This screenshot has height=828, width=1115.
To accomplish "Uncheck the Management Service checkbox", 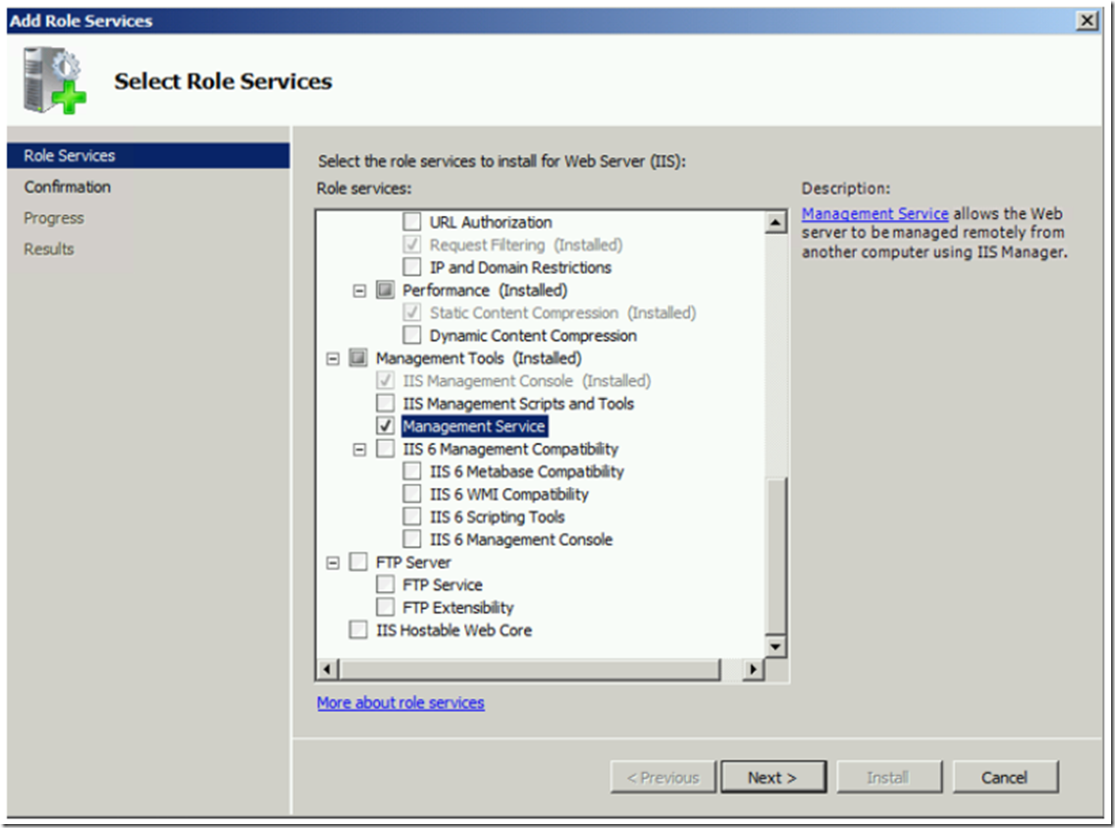I will click(x=385, y=426).
